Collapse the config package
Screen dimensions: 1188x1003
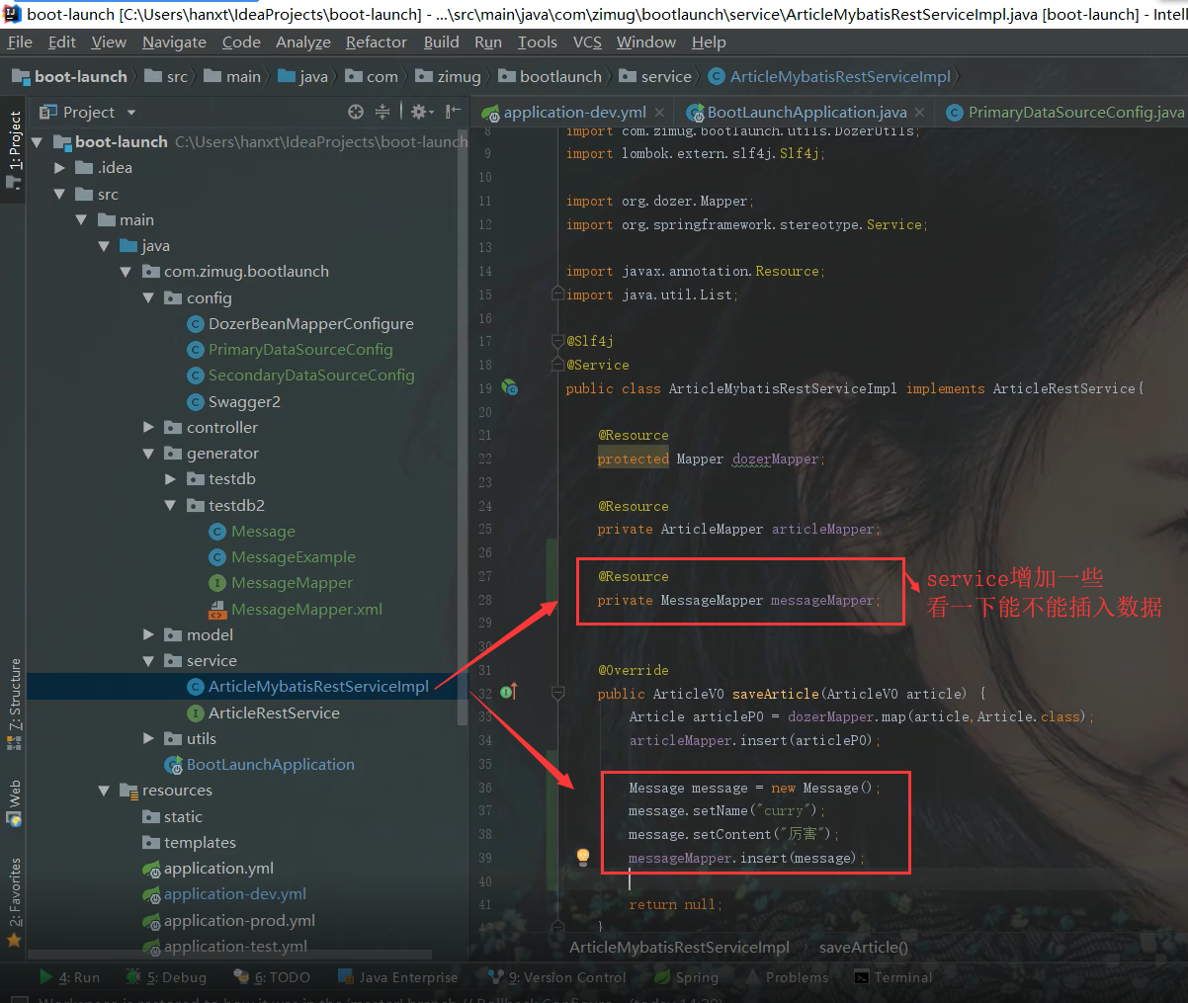(148, 297)
